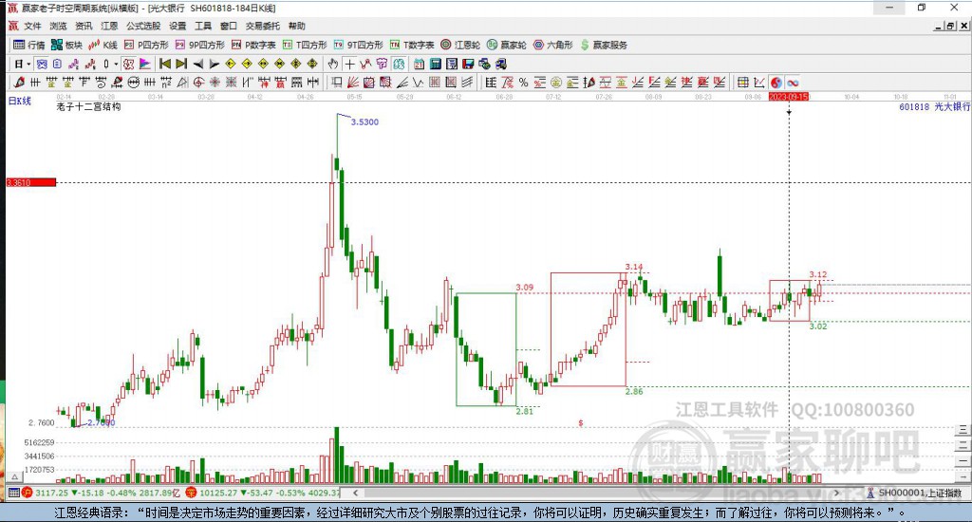
Task: Switch to K线 chart view
Action: coord(103,45)
